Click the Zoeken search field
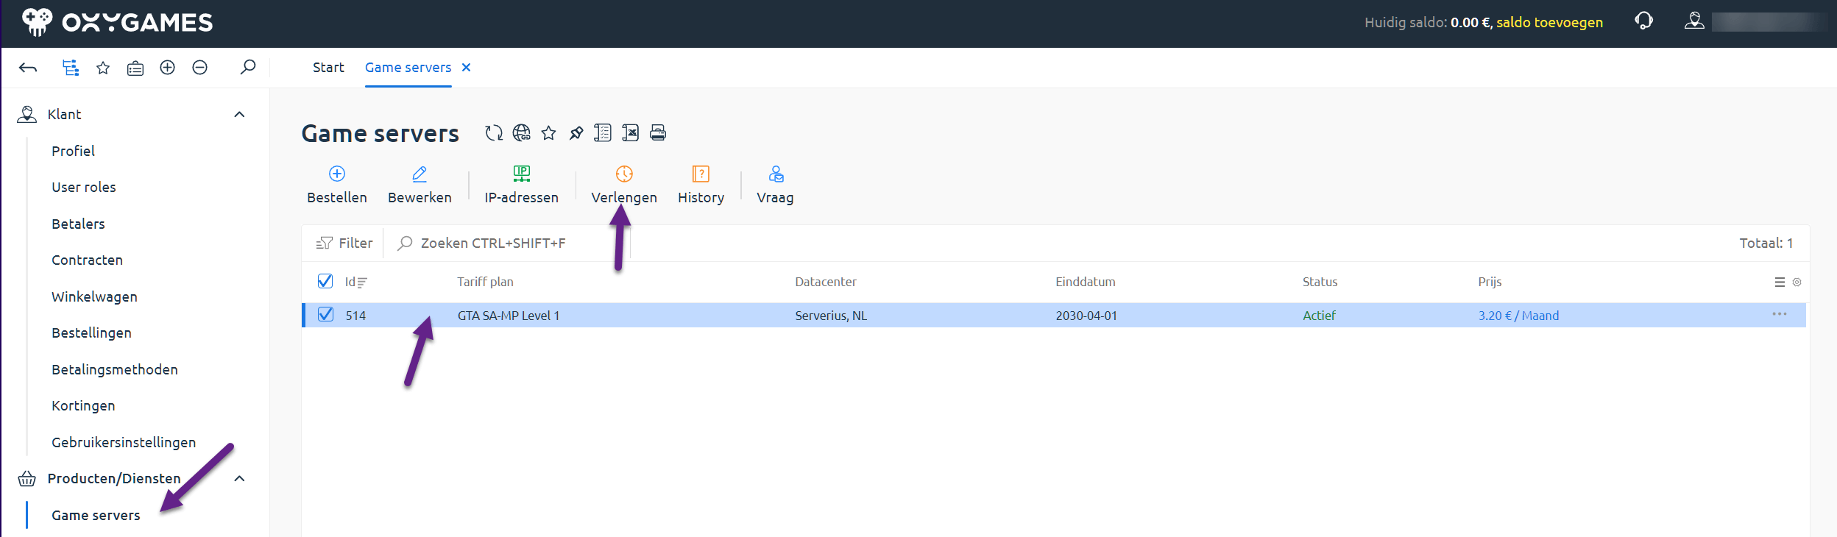 coord(493,243)
